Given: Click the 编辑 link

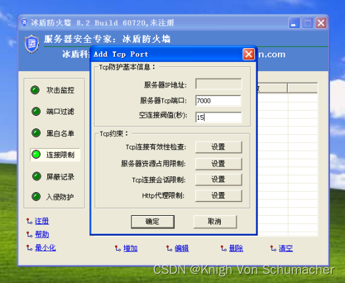Looking at the screenshot, I should click(x=181, y=248).
